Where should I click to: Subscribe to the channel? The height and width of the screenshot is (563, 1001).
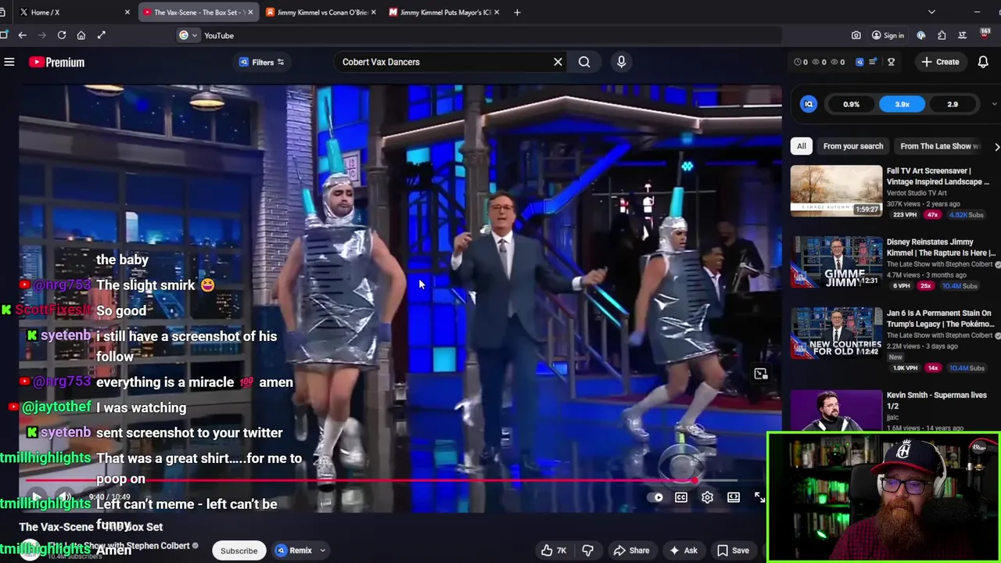(x=239, y=550)
